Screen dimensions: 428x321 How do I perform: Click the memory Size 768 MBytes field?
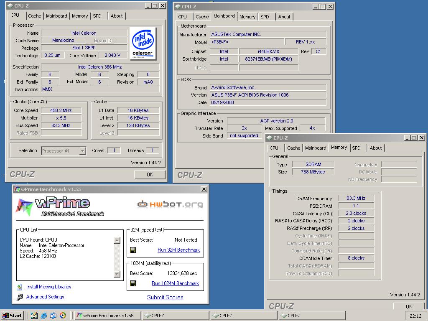pyautogui.click(x=313, y=172)
